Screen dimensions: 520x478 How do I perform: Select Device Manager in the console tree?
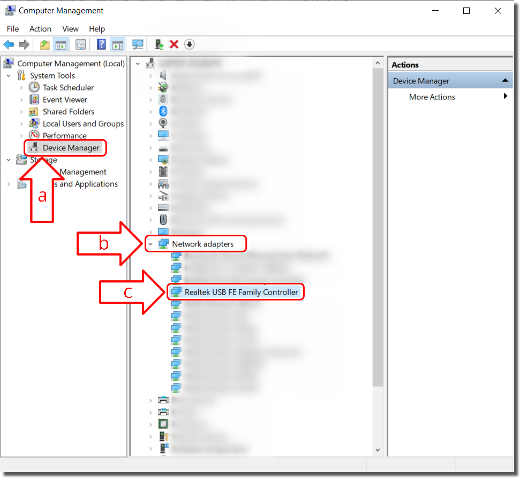pyautogui.click(x=71, y=148)
